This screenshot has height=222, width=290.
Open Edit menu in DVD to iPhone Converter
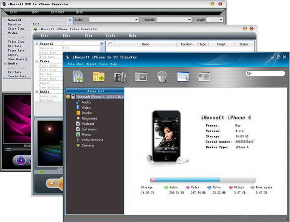[36, 12]
